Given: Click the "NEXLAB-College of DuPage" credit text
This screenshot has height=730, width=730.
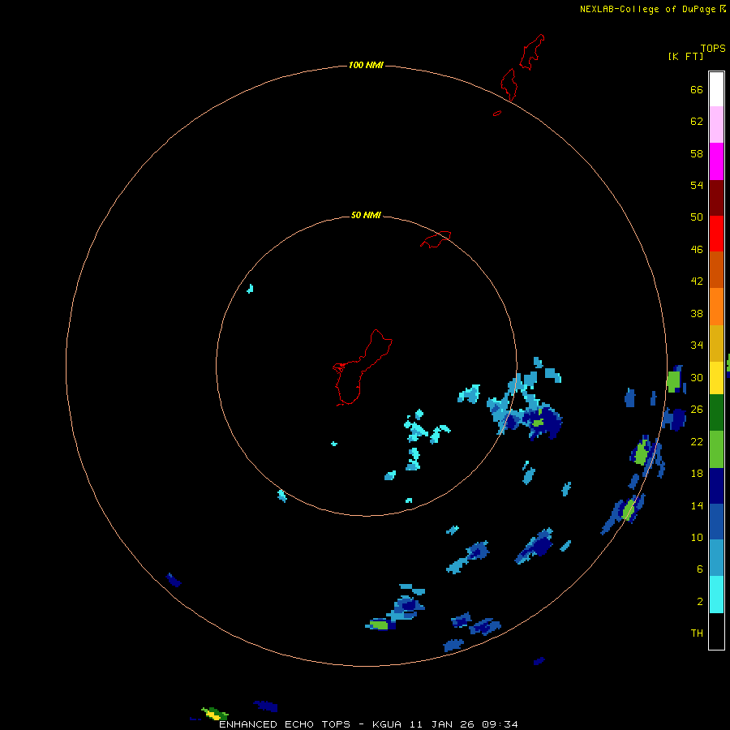Looking at the screenshot, I should pos(647,9).
